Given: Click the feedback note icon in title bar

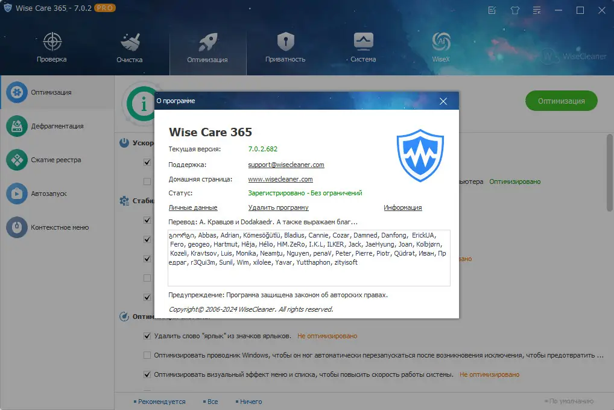Looking at the screenshot, I should click(492, 10).
